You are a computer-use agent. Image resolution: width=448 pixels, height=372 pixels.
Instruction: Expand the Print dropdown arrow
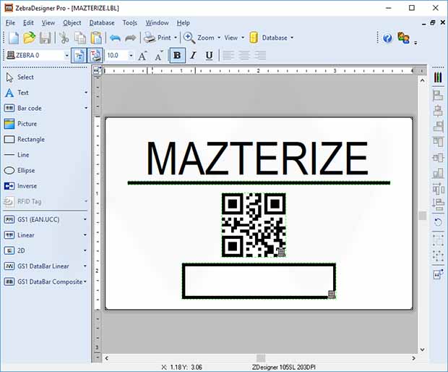(176, 38)
